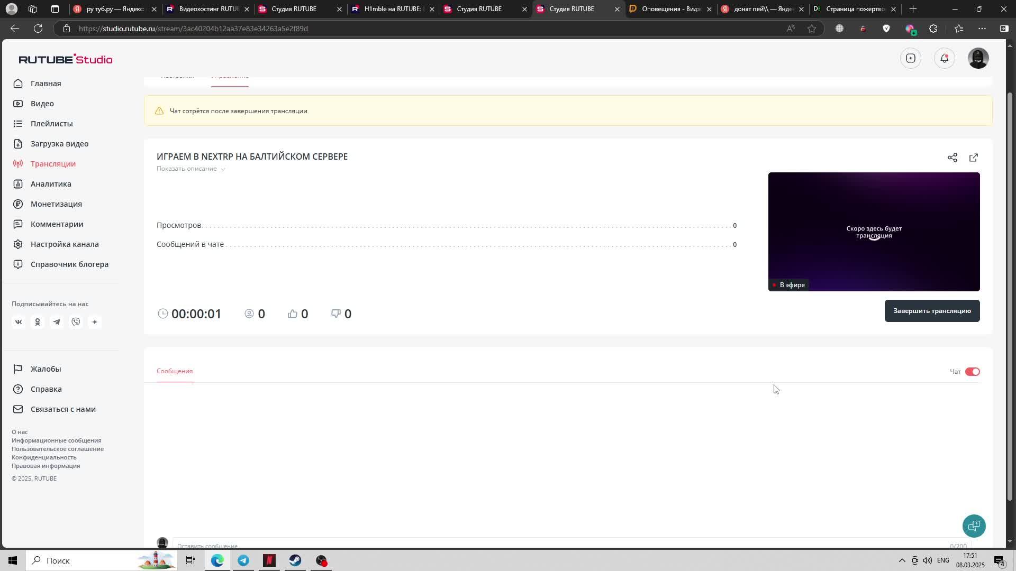Open stream in new window icon
This screenshot has width=1016, height=571.
[974, 158]
